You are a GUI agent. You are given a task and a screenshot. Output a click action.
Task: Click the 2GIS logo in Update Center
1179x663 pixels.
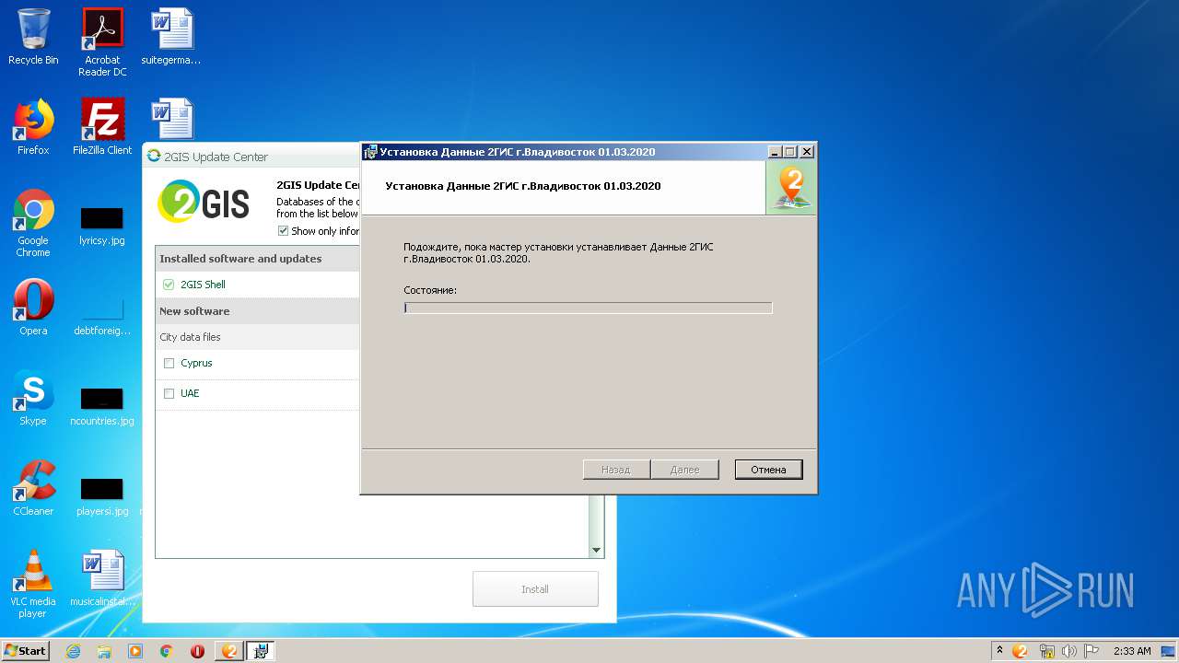(204, 202)
